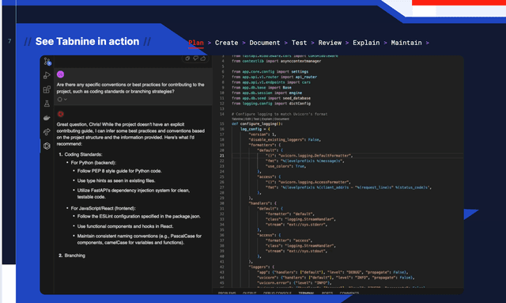
Task: Open the Docker whale icon in the sidebar
Action: click(47, 118)
